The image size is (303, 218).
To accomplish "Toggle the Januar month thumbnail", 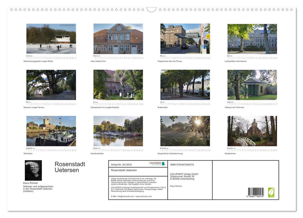I will point(51,39).
